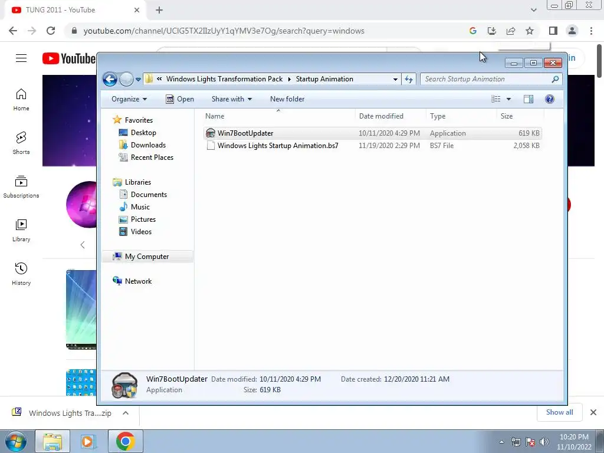
Task: Create a New folder
Action: tap(287, 99)
